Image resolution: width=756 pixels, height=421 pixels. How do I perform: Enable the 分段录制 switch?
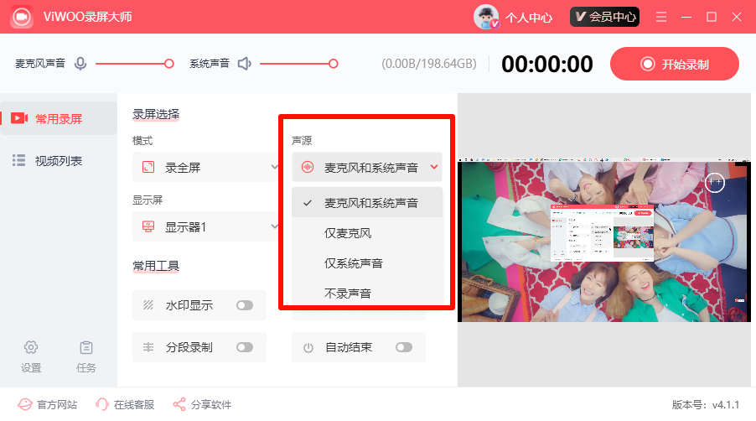pyautogui.click(x=245, y=347)
